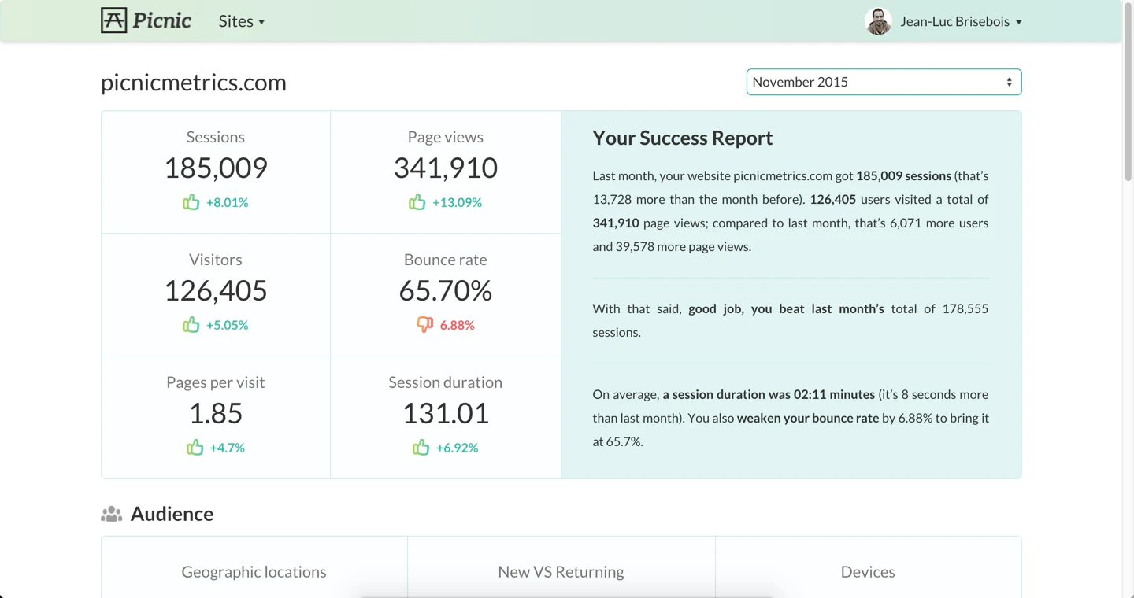Click the Audience section heading
This screenshot has height=598, width=1134.
(x=172, y=514)
